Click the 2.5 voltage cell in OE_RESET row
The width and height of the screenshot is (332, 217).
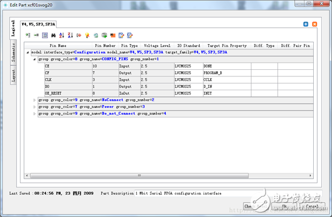tap(157, 93)
